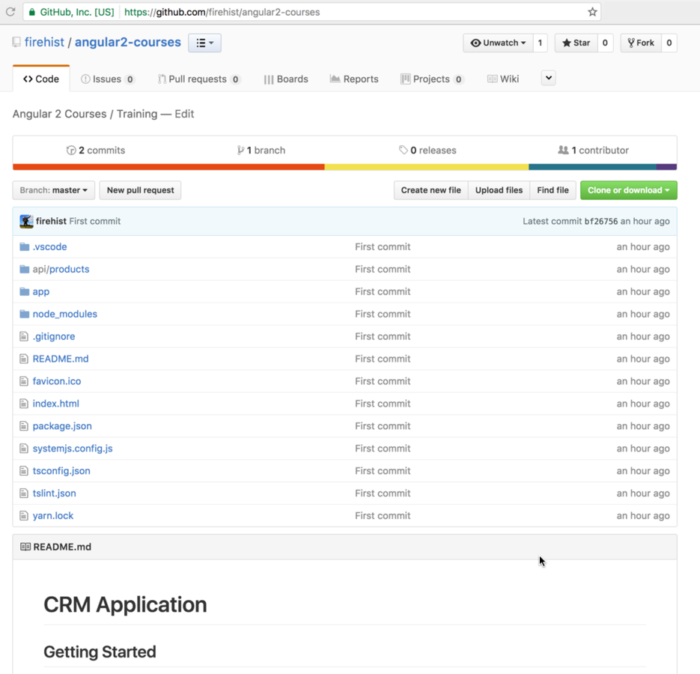The height and width of the screenshot is (674, 700).
Task: Click the api/products folder icon
Action: coord(25,269)
